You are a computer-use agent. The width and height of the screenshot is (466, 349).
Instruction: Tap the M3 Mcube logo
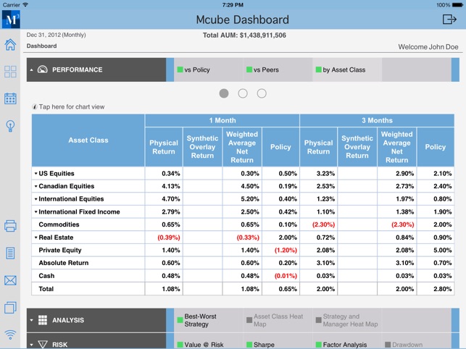(x=11, y=20)
